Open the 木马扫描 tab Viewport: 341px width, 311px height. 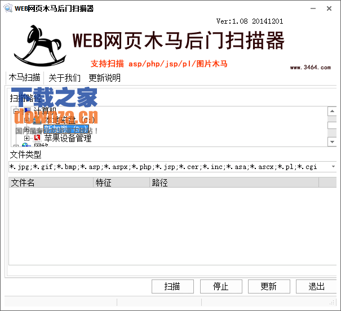tap(25, 78)
